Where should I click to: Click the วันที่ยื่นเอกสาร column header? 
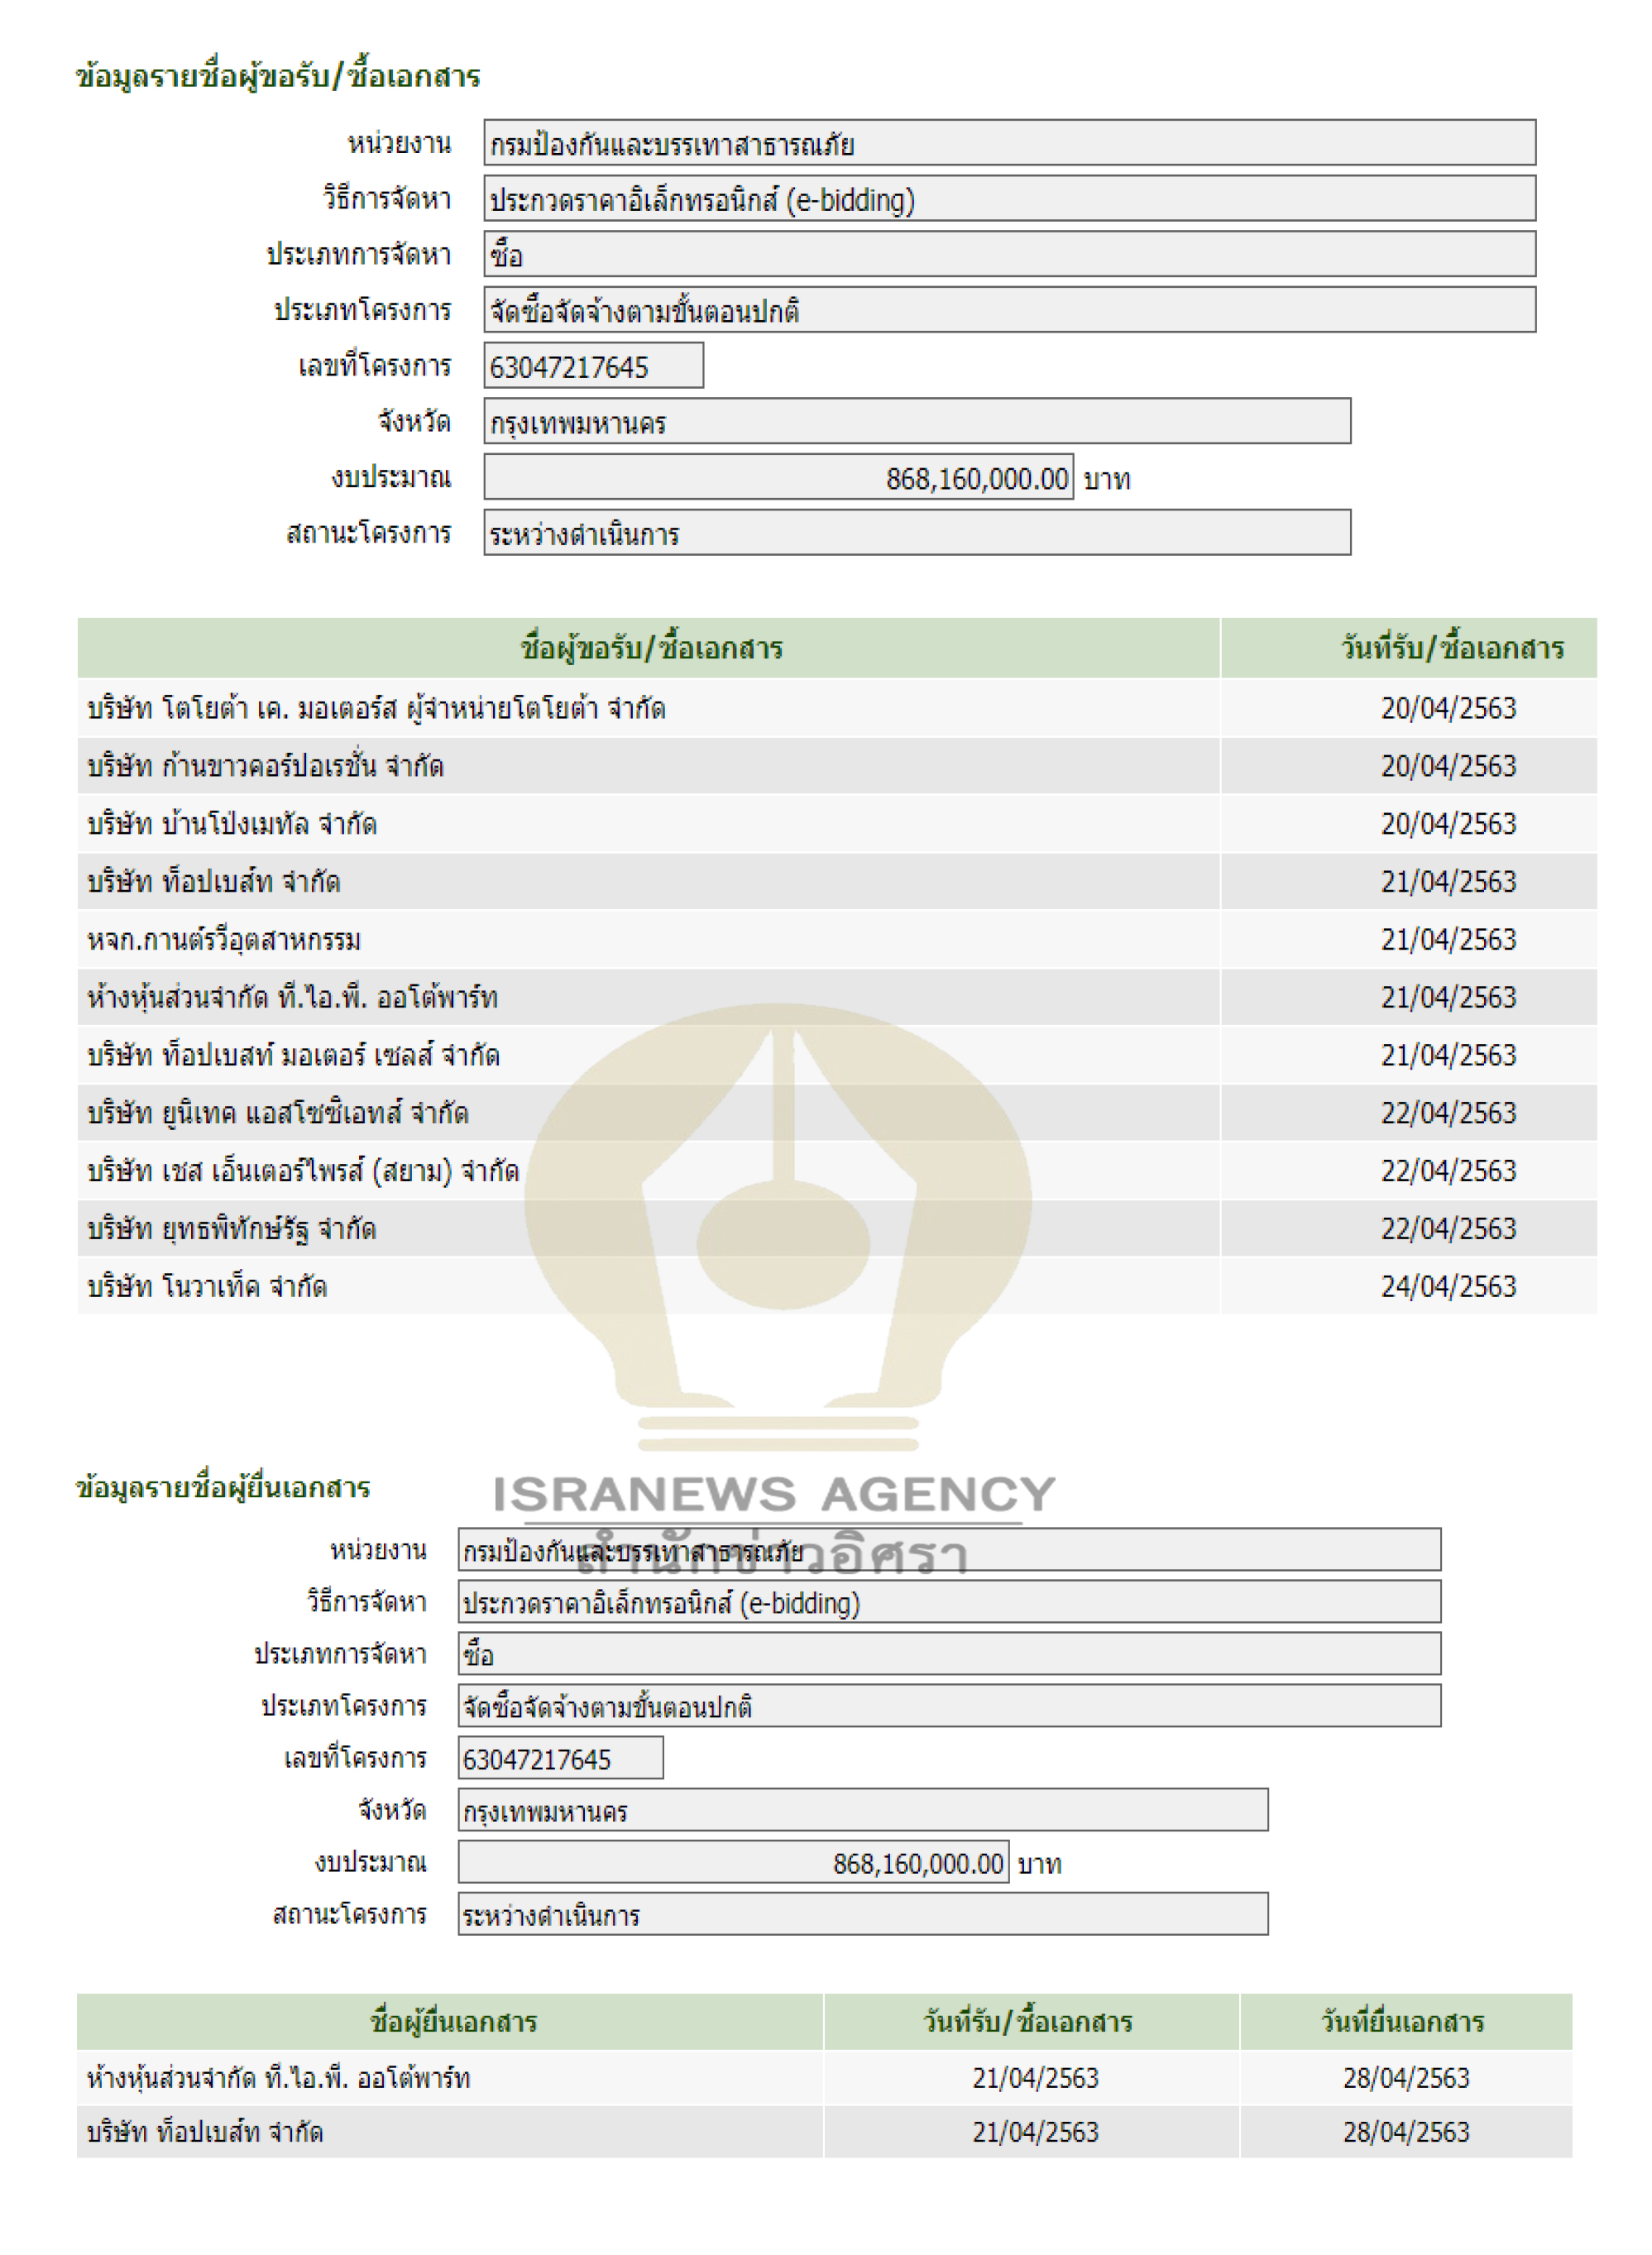click(x=1403, y=2022)
